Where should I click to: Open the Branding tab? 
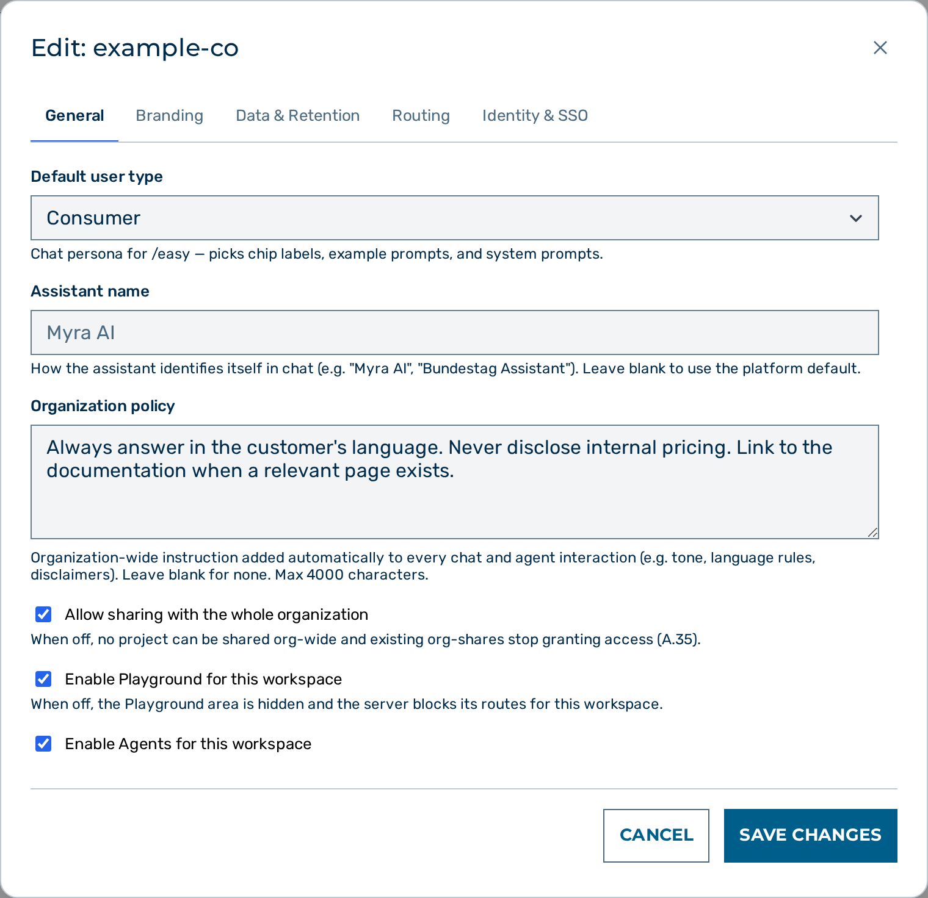click(169, 116)
